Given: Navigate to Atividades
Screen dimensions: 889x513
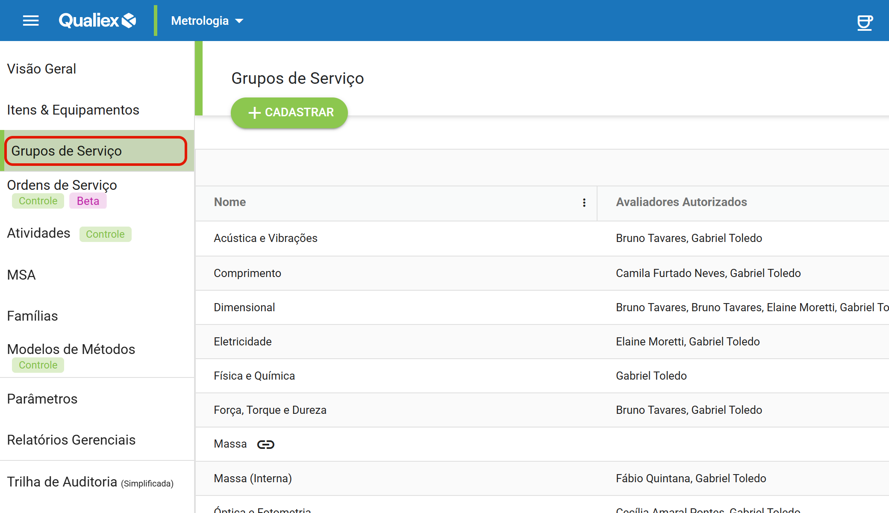Looking at the screenshot, I should (x=38, y=233).
